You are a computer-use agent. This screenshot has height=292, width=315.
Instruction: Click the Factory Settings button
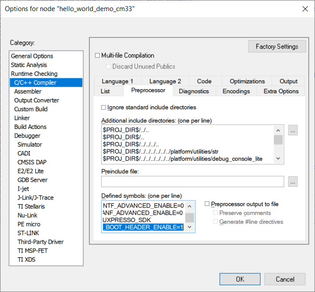click(x=277, y=46)
